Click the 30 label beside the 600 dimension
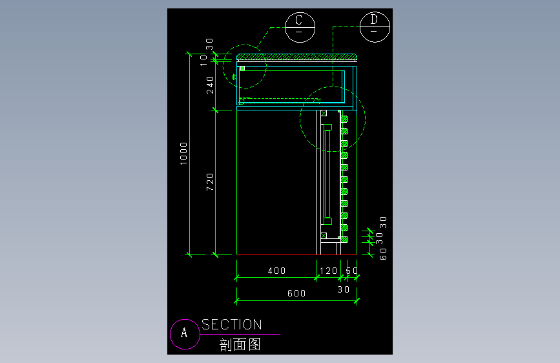The width and height of the screenshot is (560, 363). [x=343, y=289]
